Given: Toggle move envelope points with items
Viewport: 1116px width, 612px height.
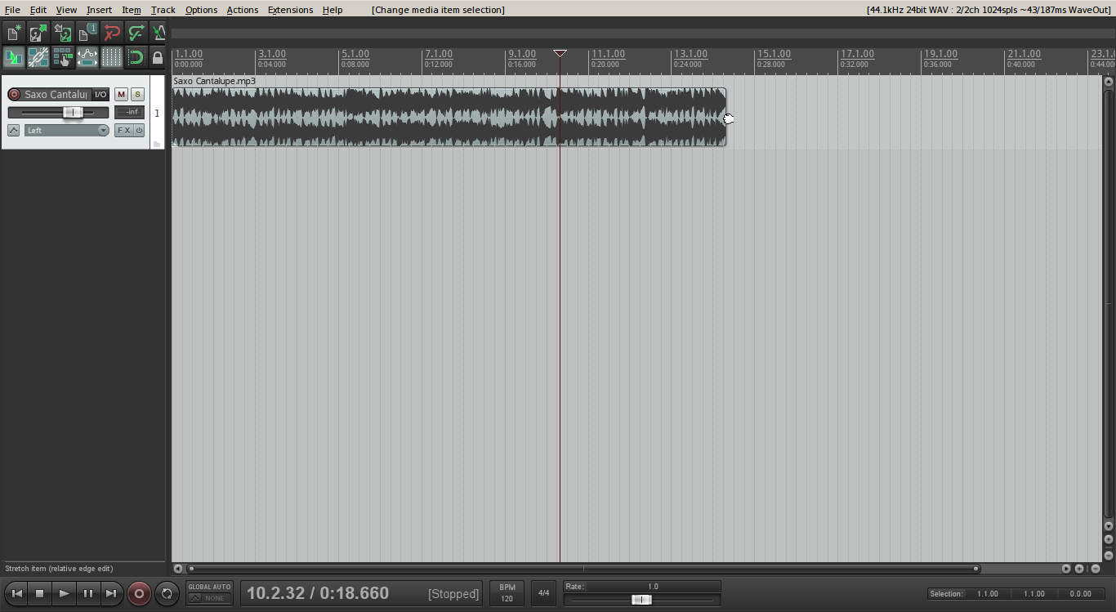Looking at the screenshot, I should tap(87, 57).
